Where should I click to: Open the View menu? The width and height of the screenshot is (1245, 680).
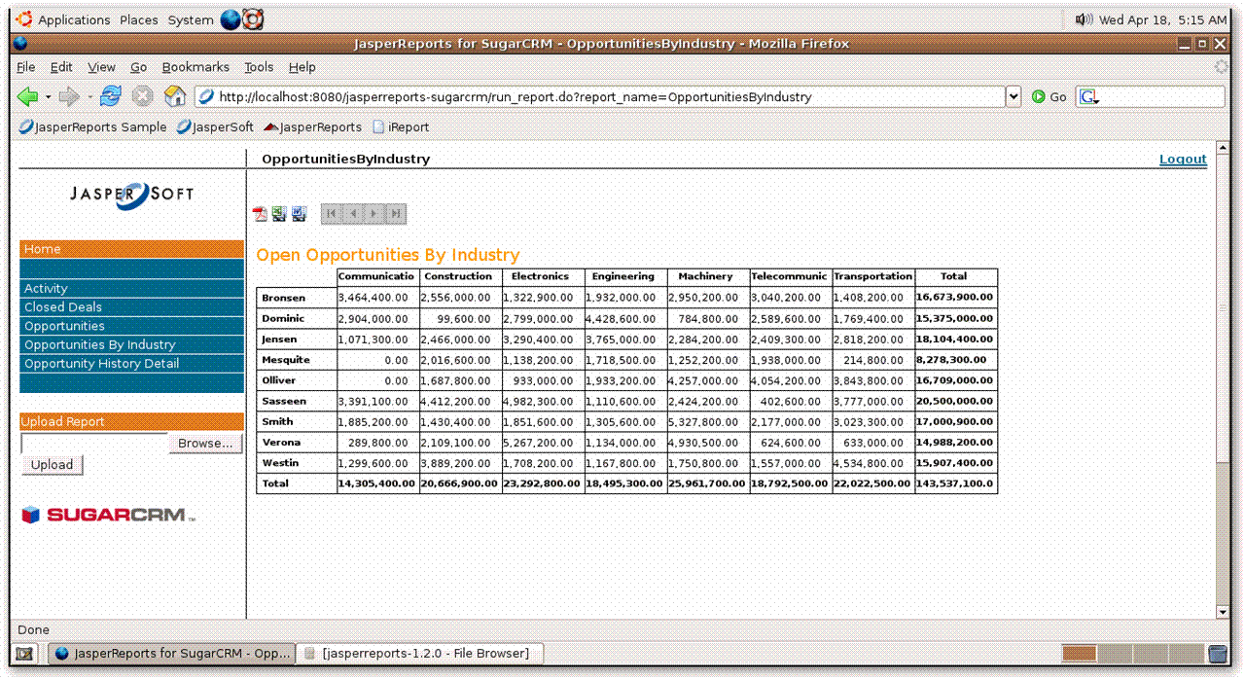point(101,67)
